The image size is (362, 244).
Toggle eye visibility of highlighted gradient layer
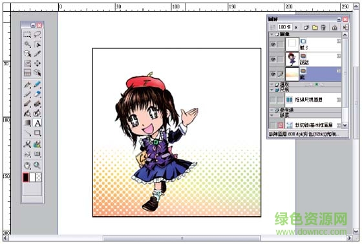273,74
